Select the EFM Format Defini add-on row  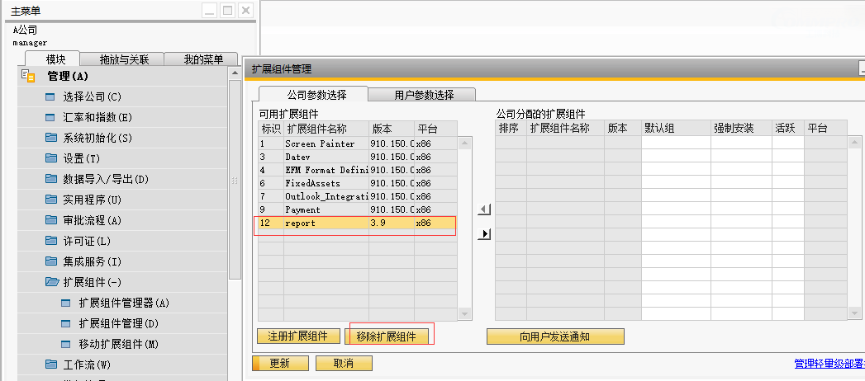(358, 170)
